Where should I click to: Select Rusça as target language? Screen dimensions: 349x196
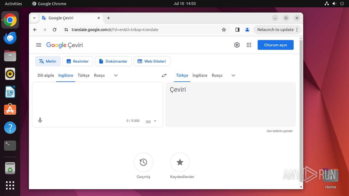click(x=217, y=75)
